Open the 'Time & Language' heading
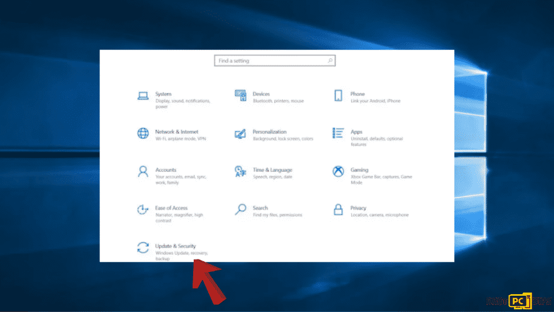The image size is (554, 312). point(272,170)
